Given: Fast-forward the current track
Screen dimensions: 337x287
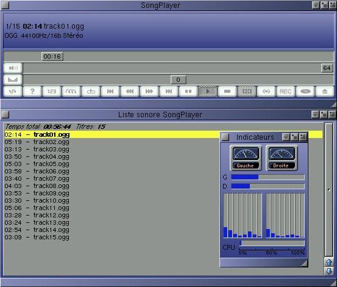Looking at the screenshot, I should pyautogui.click(x=149, y=91).
